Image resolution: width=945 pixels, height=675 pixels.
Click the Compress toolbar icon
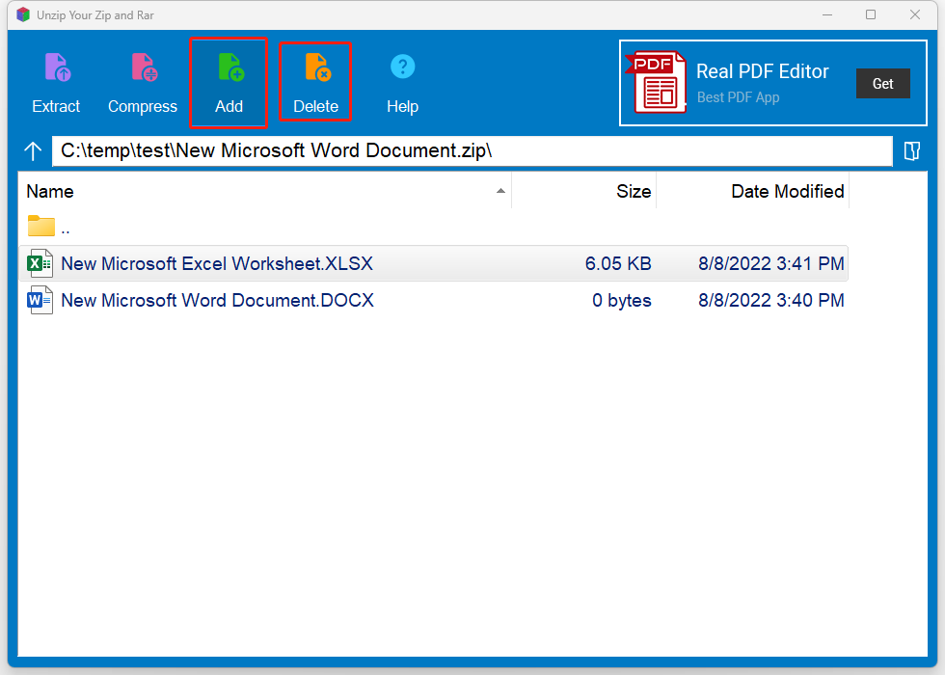coord(143,68)
